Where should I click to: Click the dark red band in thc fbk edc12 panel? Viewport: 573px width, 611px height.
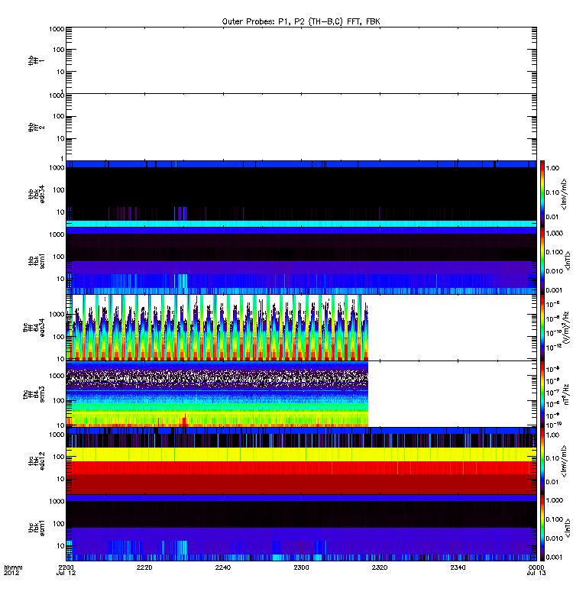[301, 484]
